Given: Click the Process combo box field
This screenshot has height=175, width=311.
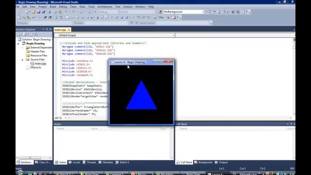Looking at the screenshot, I should click(51, 23).
